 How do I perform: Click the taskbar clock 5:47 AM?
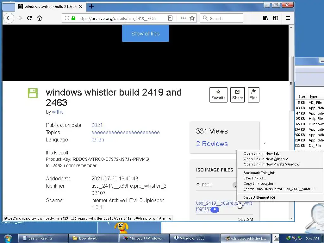coord(312,238)
